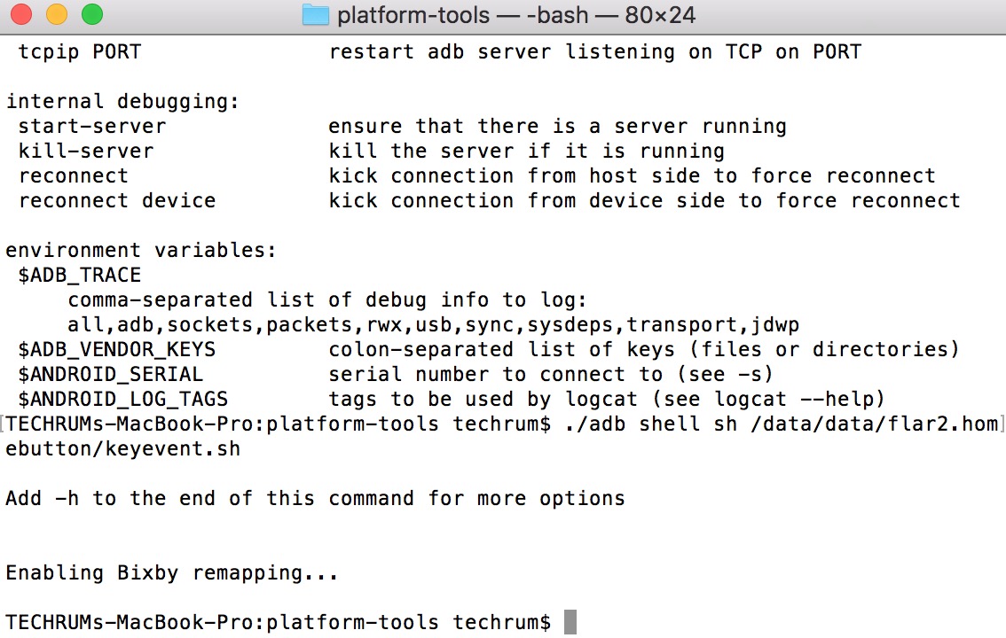Screen dimensions: 1006x638
Task: Click the gray block cursor at the prompt
Action: pyautogui.click(x=570, y=622)
